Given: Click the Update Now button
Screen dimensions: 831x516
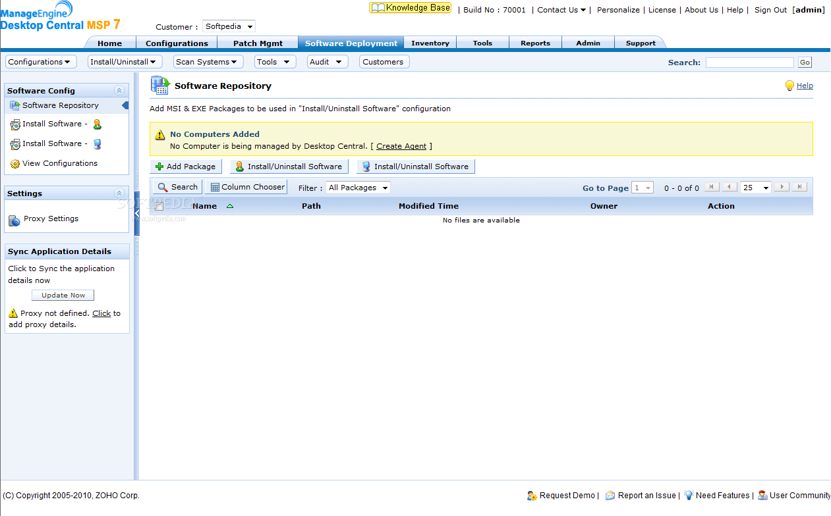Looking at the screenshot, I should [x=63, y=296].
